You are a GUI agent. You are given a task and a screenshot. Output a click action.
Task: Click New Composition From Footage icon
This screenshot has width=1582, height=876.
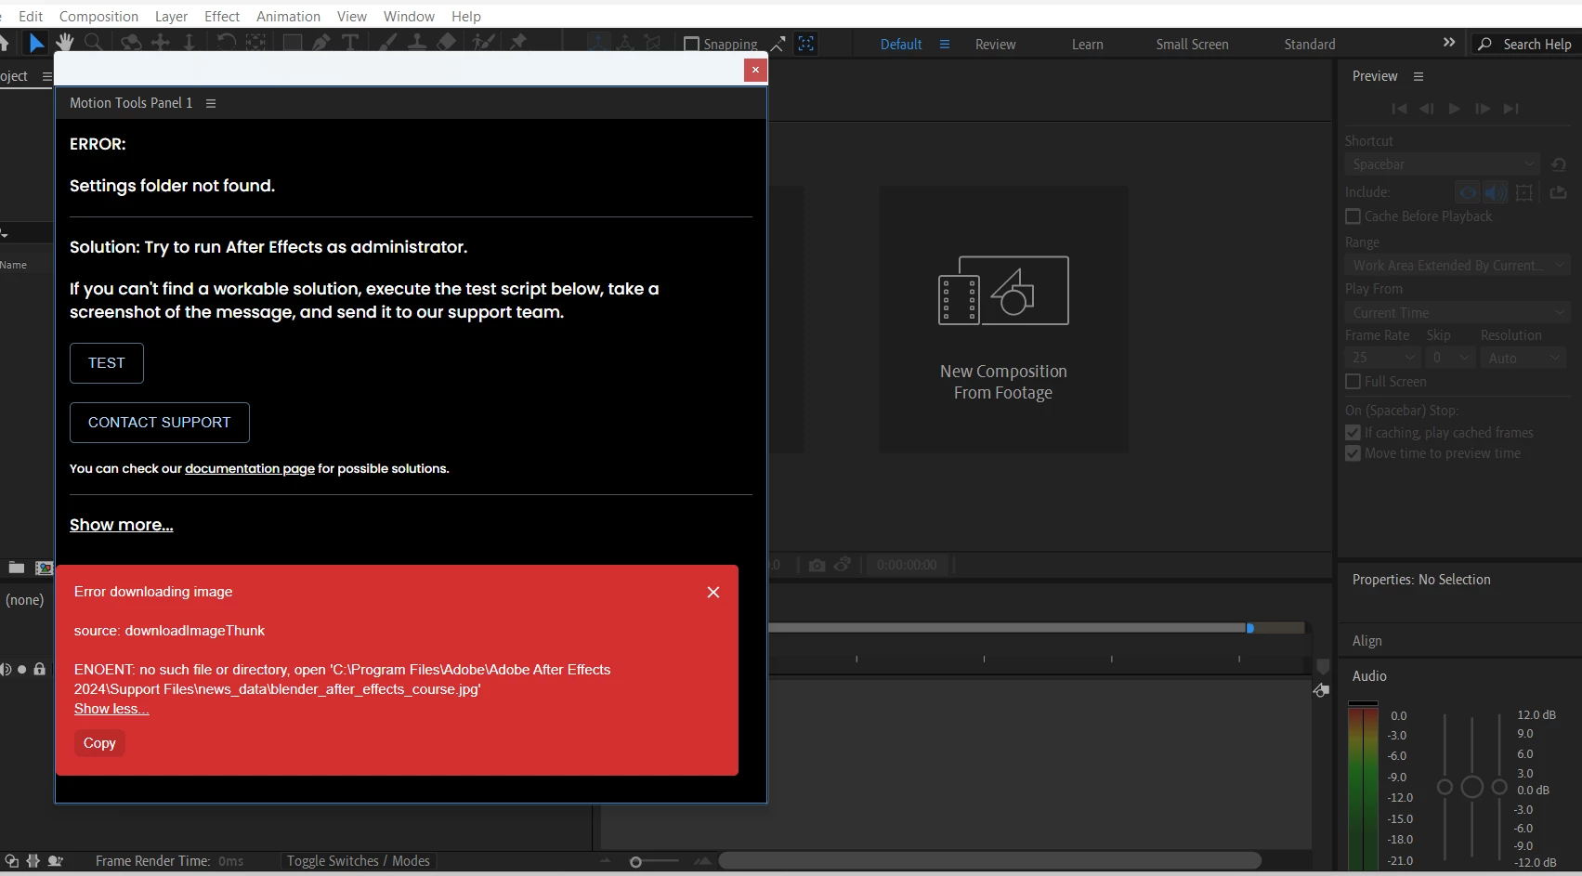[x=1003, y=291]
